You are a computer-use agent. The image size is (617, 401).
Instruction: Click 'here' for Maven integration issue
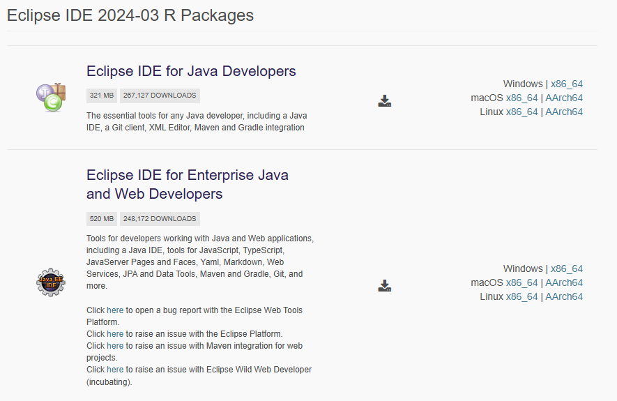(x=115, y=345)
